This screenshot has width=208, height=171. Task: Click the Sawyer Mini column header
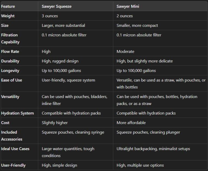coord(128,6)
